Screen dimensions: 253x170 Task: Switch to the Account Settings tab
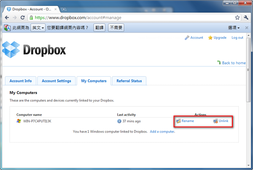[x=57, y=81]
